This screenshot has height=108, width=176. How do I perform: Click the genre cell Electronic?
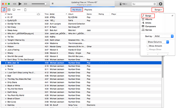click(91, 105)
